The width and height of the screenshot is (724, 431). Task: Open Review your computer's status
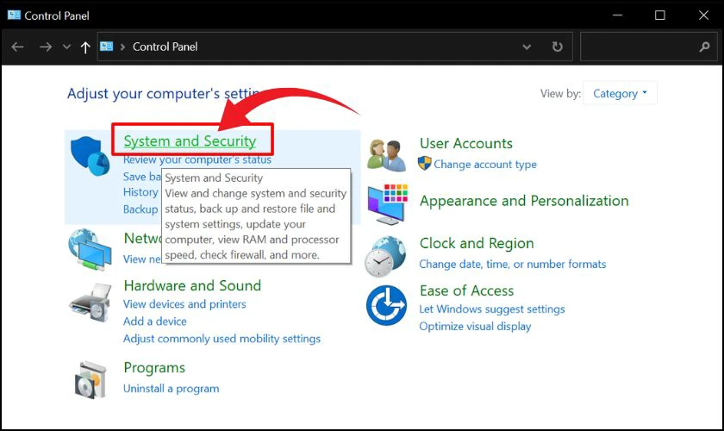point(197,159)
